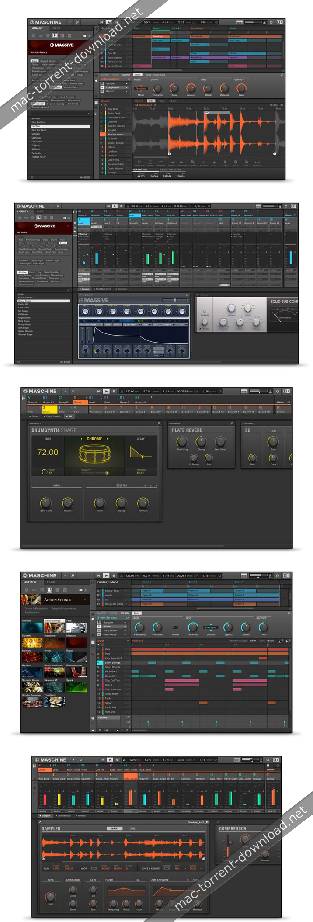
Task: Choose the Spark library icon
Action: coord(77,687)
